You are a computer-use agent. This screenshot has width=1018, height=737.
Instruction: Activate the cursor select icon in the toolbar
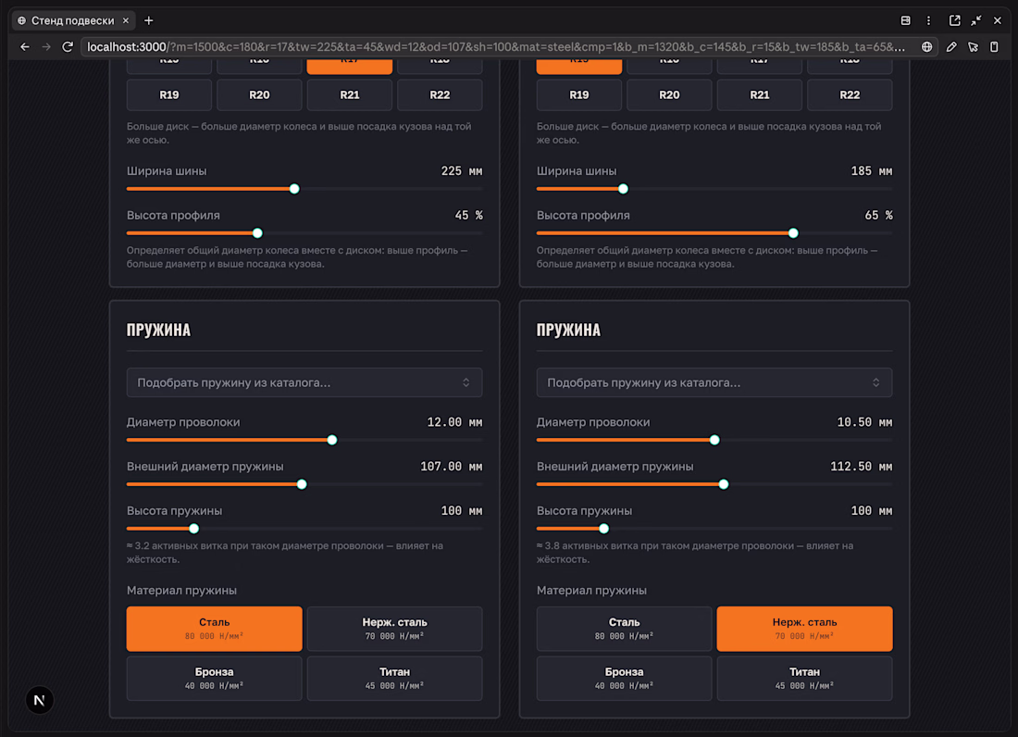(973, 46)
